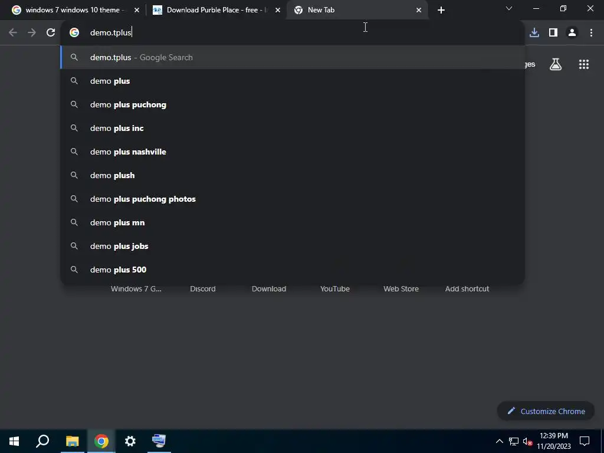
Task: Open Chrome three-dot menu
Action: [591, 33]
